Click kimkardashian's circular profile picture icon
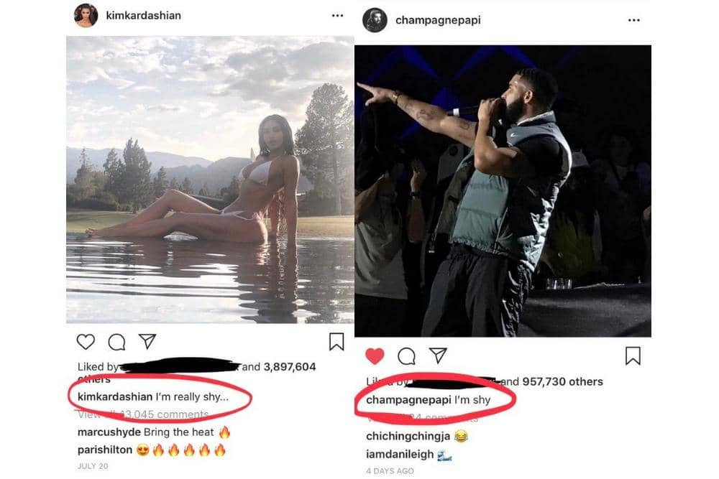This screenshot has height=479, width=719. tap(85, 14)
